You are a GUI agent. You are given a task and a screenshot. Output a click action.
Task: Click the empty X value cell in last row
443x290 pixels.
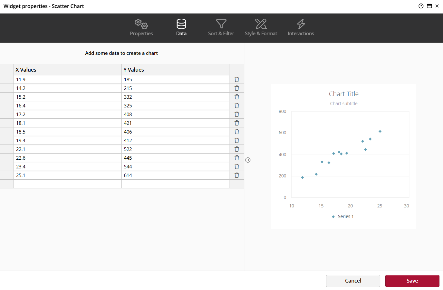tap(68, 184)
